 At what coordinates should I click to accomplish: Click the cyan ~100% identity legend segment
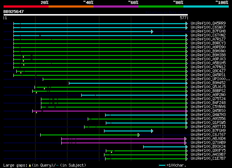pyautogui.click(x=206, y=7)
